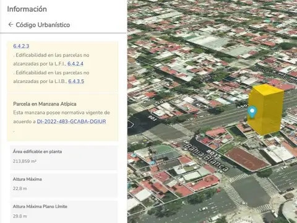This screenshot has width=297, height=223.
Task: Click the Bahía Blanca street label
Action: tap(206, 158)
